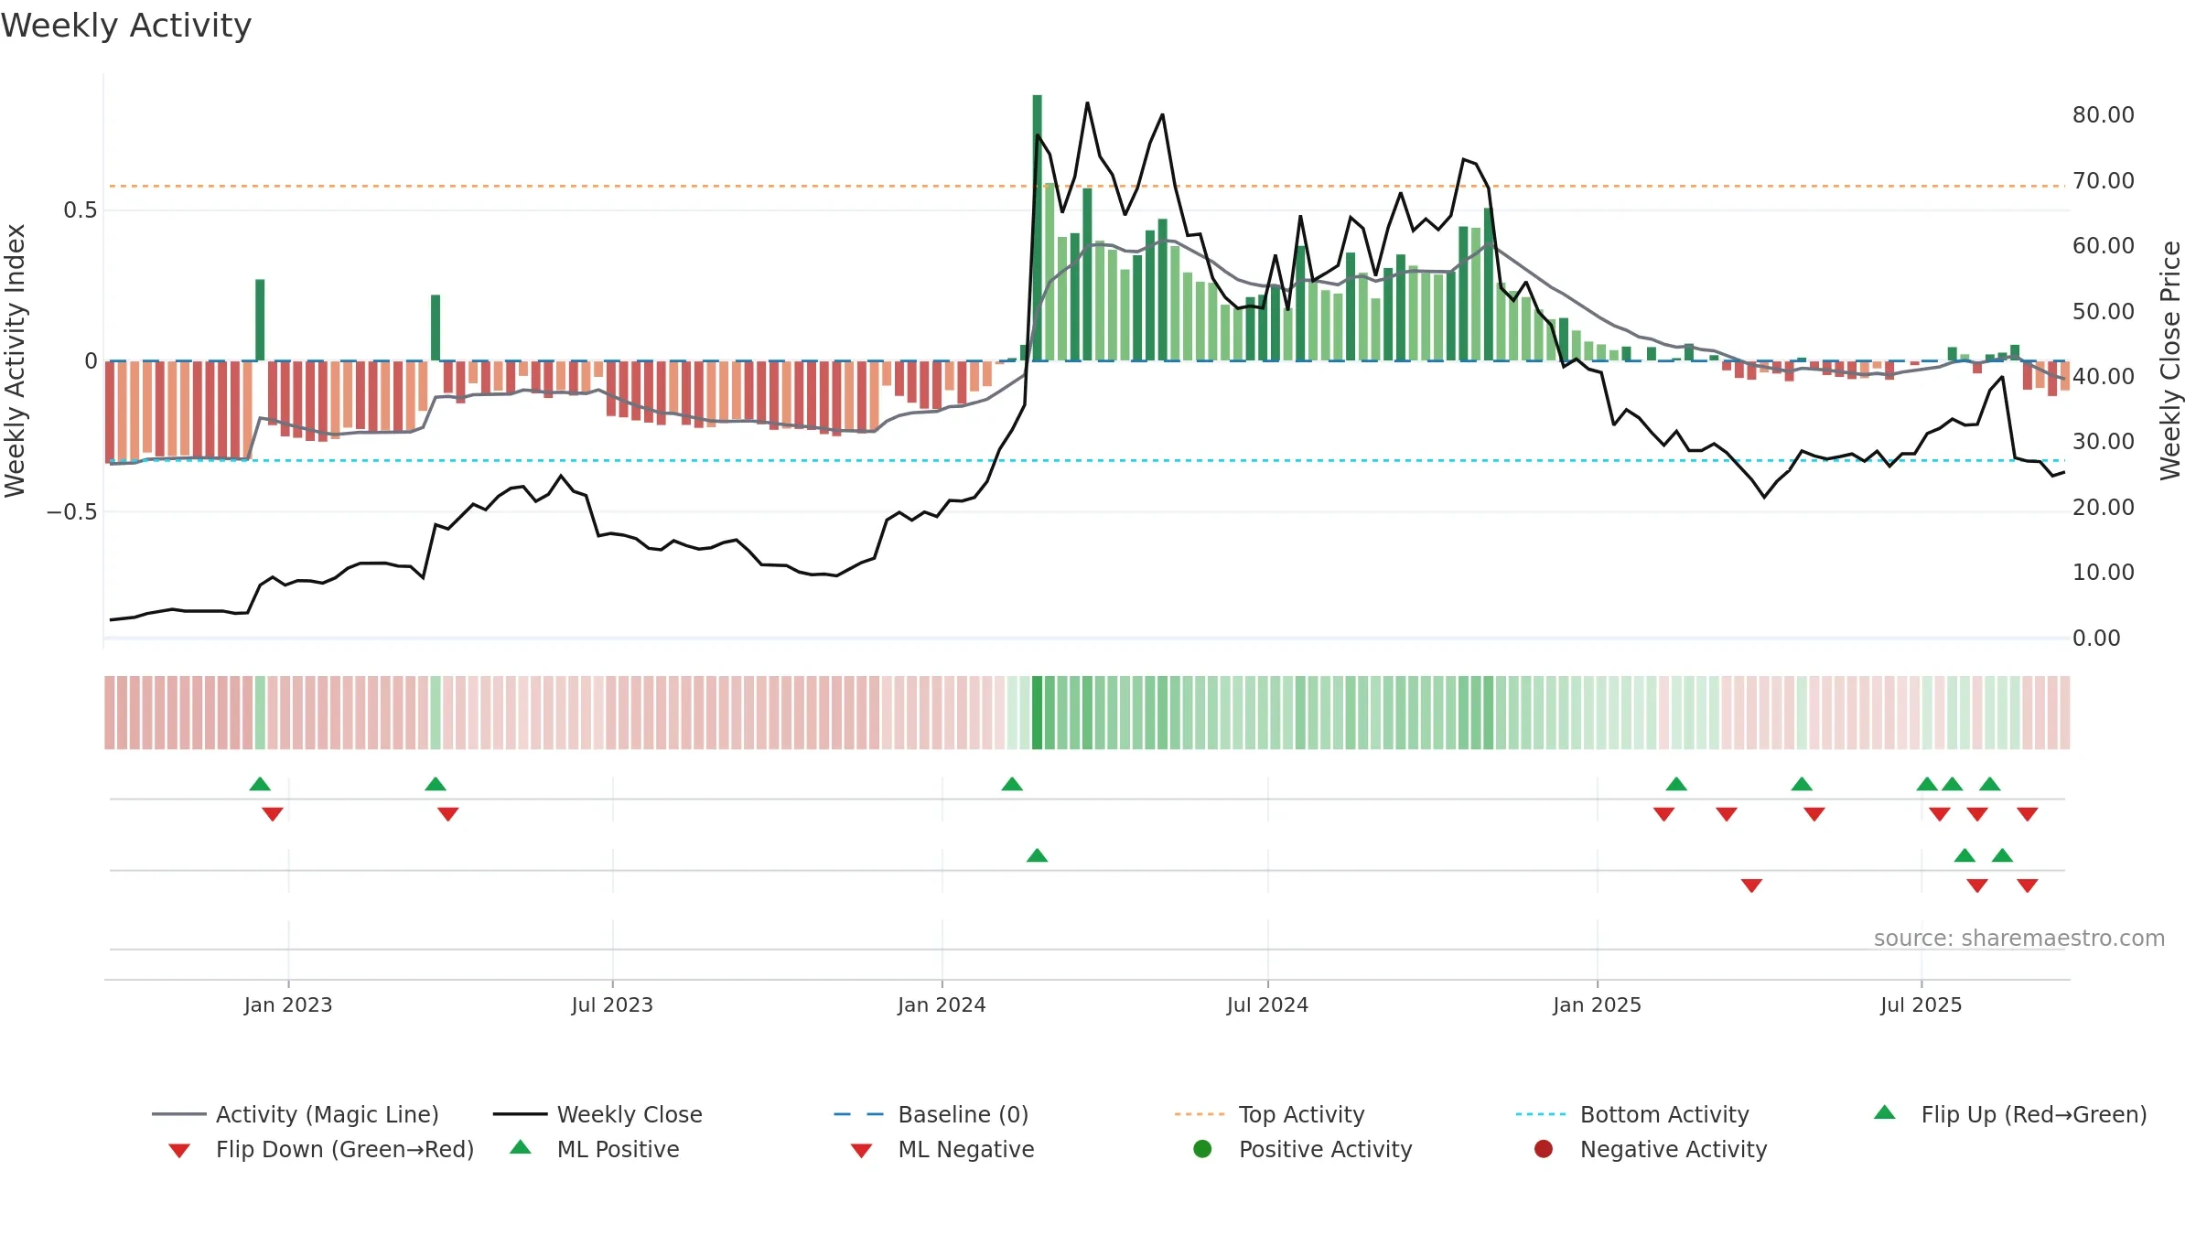Click the red Flip Down triangle legend icon
The image size is (2196, 1235).
pyautogui.click(x=179, y=1151)
